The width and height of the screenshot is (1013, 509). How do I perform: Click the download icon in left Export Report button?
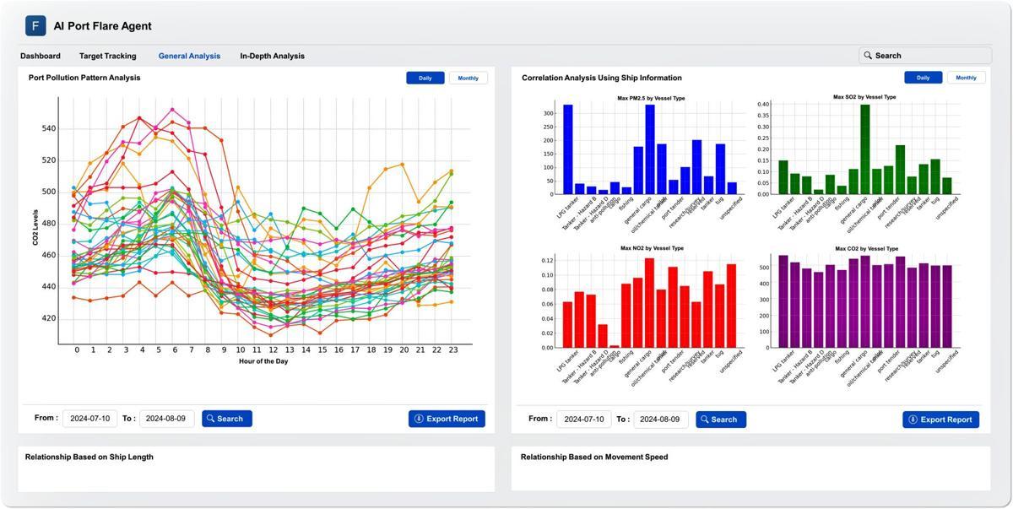(419, 419)
